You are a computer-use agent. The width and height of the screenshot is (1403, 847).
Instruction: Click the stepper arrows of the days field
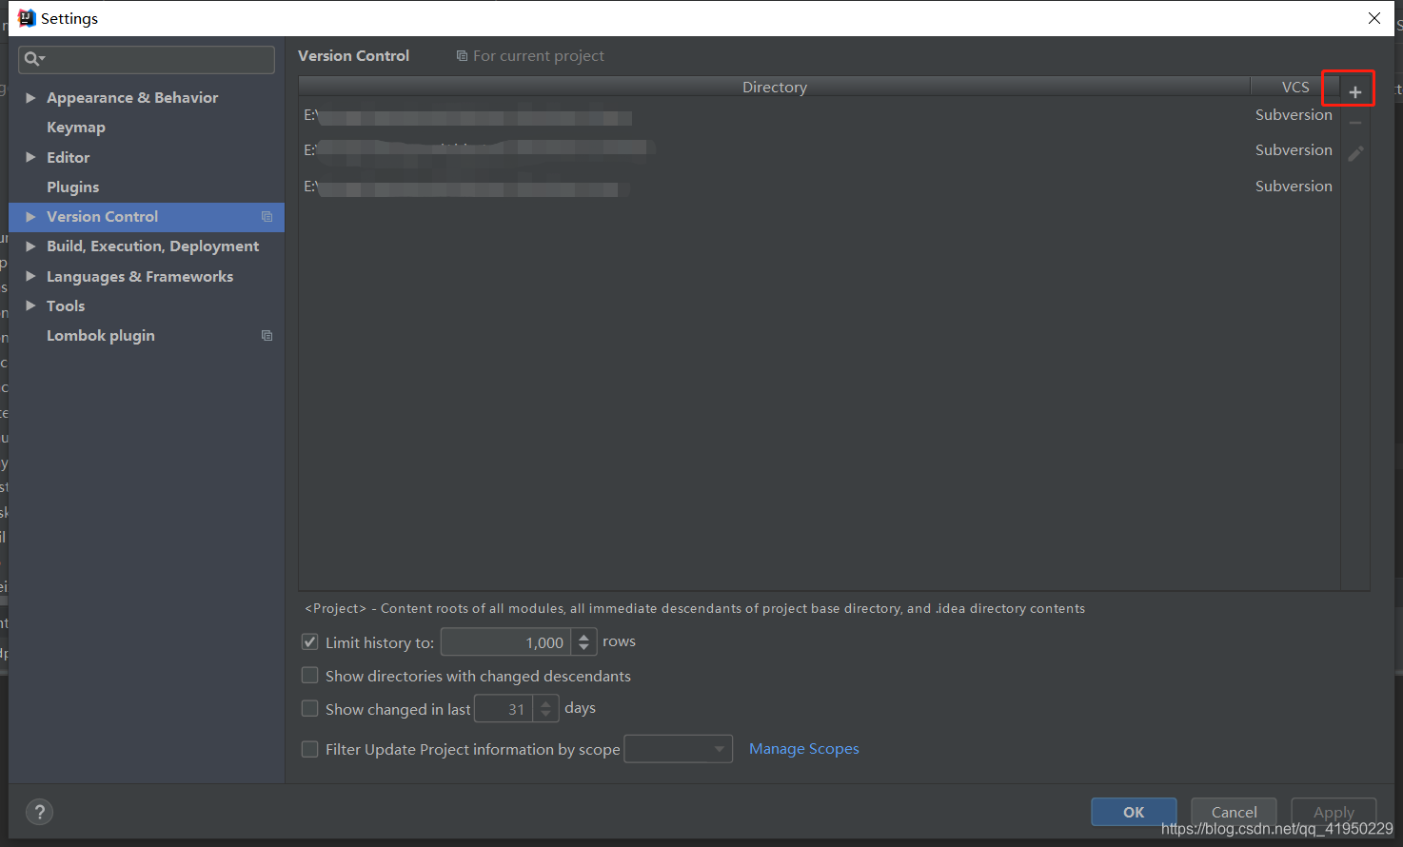[x=545, y=709]
